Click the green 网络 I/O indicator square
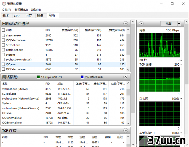The height and width of the screenshot is (147, 189). tap(38, 77)
